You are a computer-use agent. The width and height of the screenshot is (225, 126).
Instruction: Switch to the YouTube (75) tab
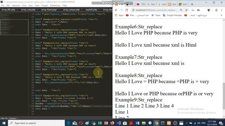(x=141, y=4)
